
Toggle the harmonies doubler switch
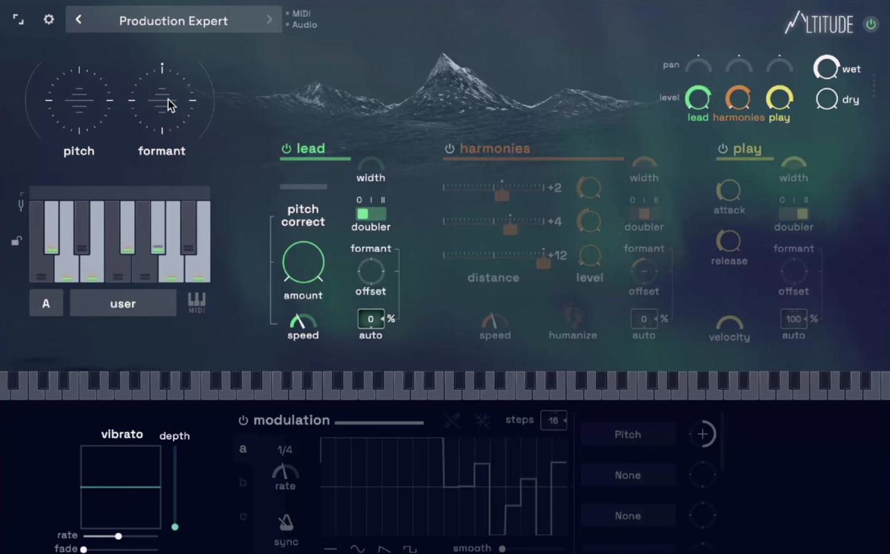pyautogui.click(x=644, y=214)
